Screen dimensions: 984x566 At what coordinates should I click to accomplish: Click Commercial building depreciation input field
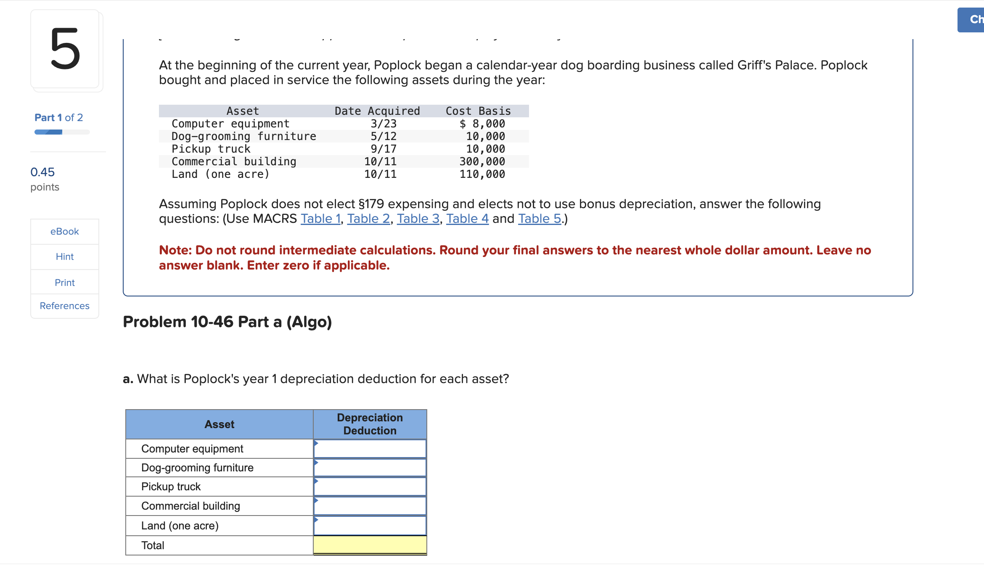click(370, 506)
